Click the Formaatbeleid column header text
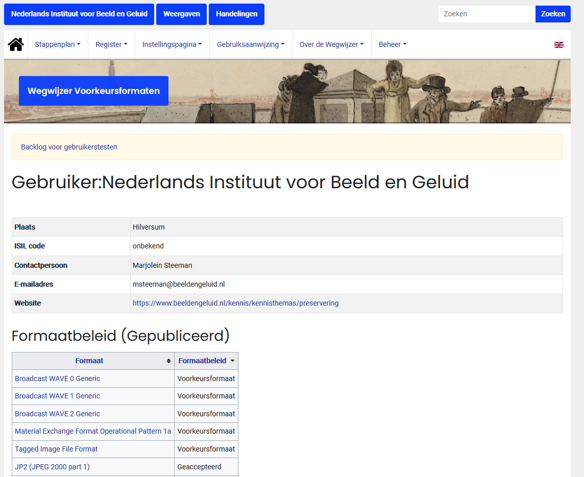The height and width of the screenshot is (477, 584). coord(202,361)
